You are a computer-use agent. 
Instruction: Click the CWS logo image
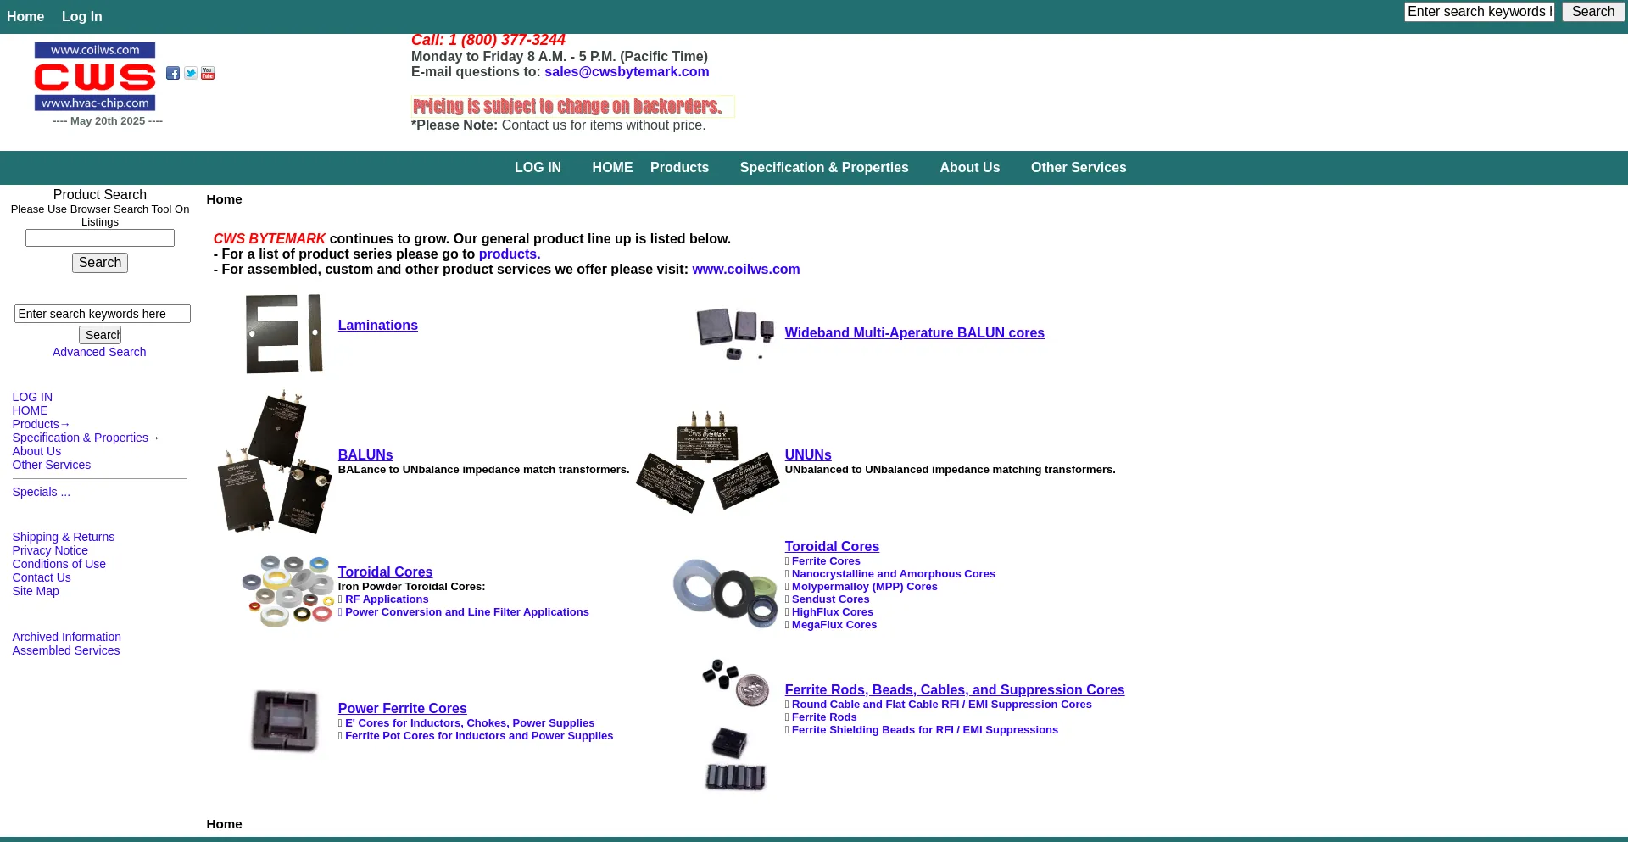[x=95, y=77]
